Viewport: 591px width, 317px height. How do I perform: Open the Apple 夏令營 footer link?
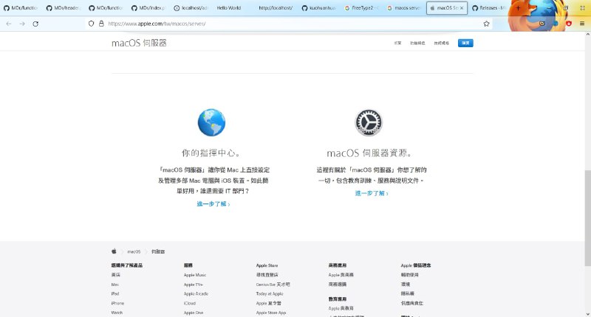click(268, 303)
